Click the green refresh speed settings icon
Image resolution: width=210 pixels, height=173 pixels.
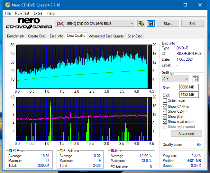point(195,79)
